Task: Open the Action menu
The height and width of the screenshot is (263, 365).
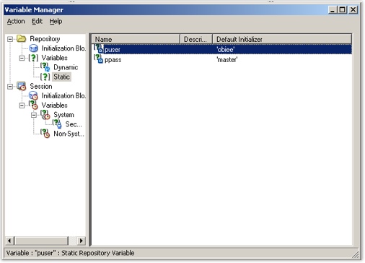Action: coord(16,22)
